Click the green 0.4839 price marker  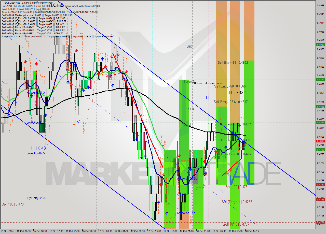coord(320,107)
